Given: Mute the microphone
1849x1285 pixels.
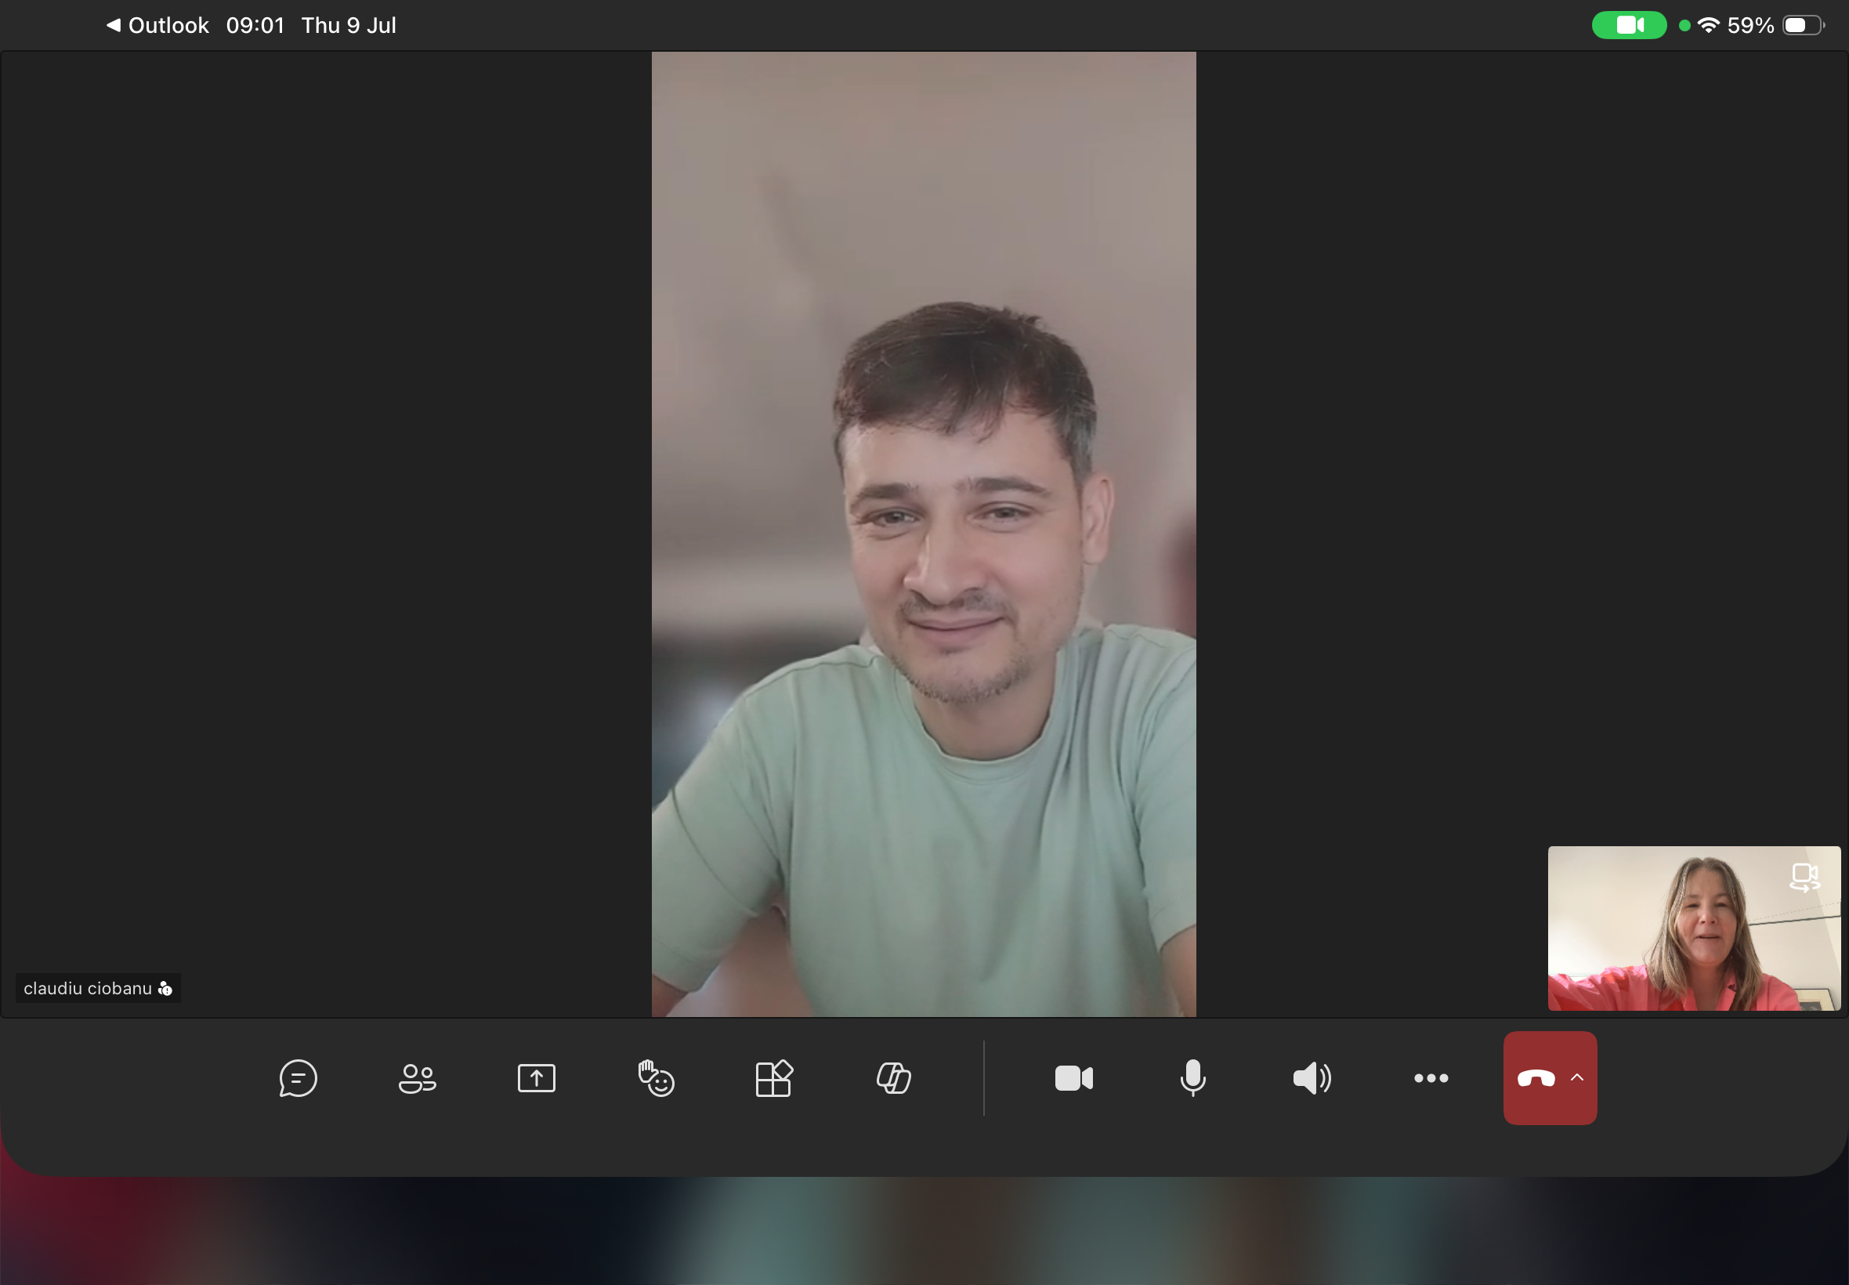Looking at the screenshot, I should point(1192,1078).
